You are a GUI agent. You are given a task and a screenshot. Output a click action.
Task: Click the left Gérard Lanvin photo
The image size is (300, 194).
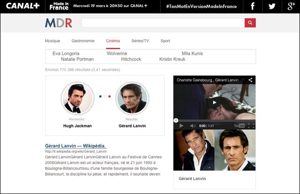194,150
